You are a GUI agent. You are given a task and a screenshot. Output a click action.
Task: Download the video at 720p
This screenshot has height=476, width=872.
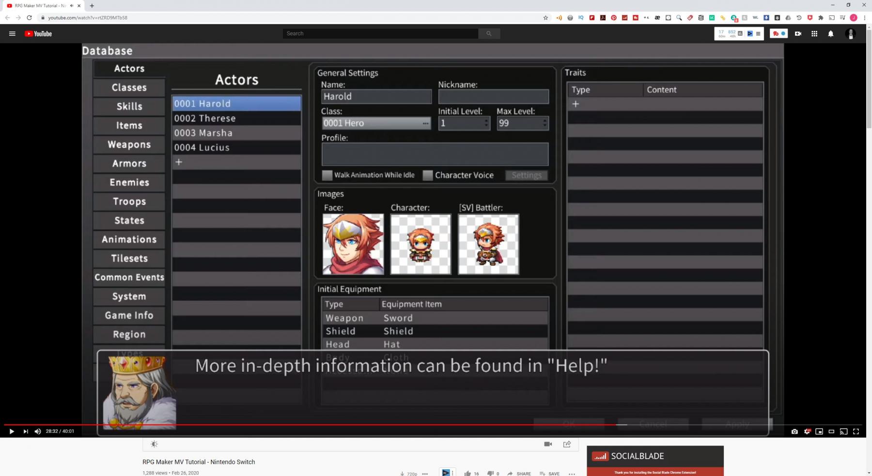pyautogui.click(x=409, y=474)
